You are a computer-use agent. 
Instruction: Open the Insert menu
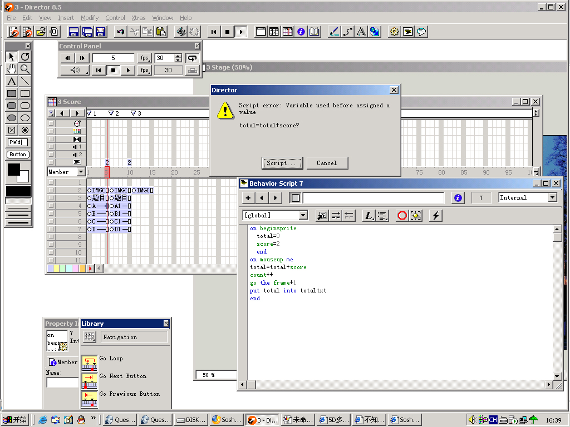(66, 18)
